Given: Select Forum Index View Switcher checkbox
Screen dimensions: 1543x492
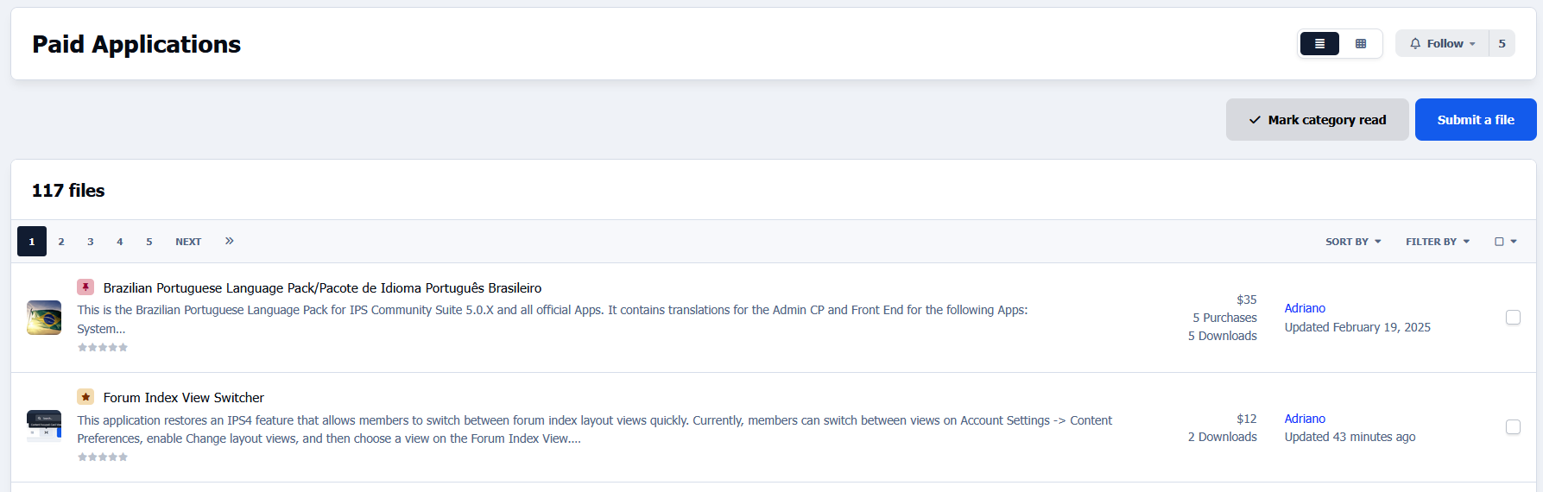Looking at the screenshot, I should [x=1513, y=427].
